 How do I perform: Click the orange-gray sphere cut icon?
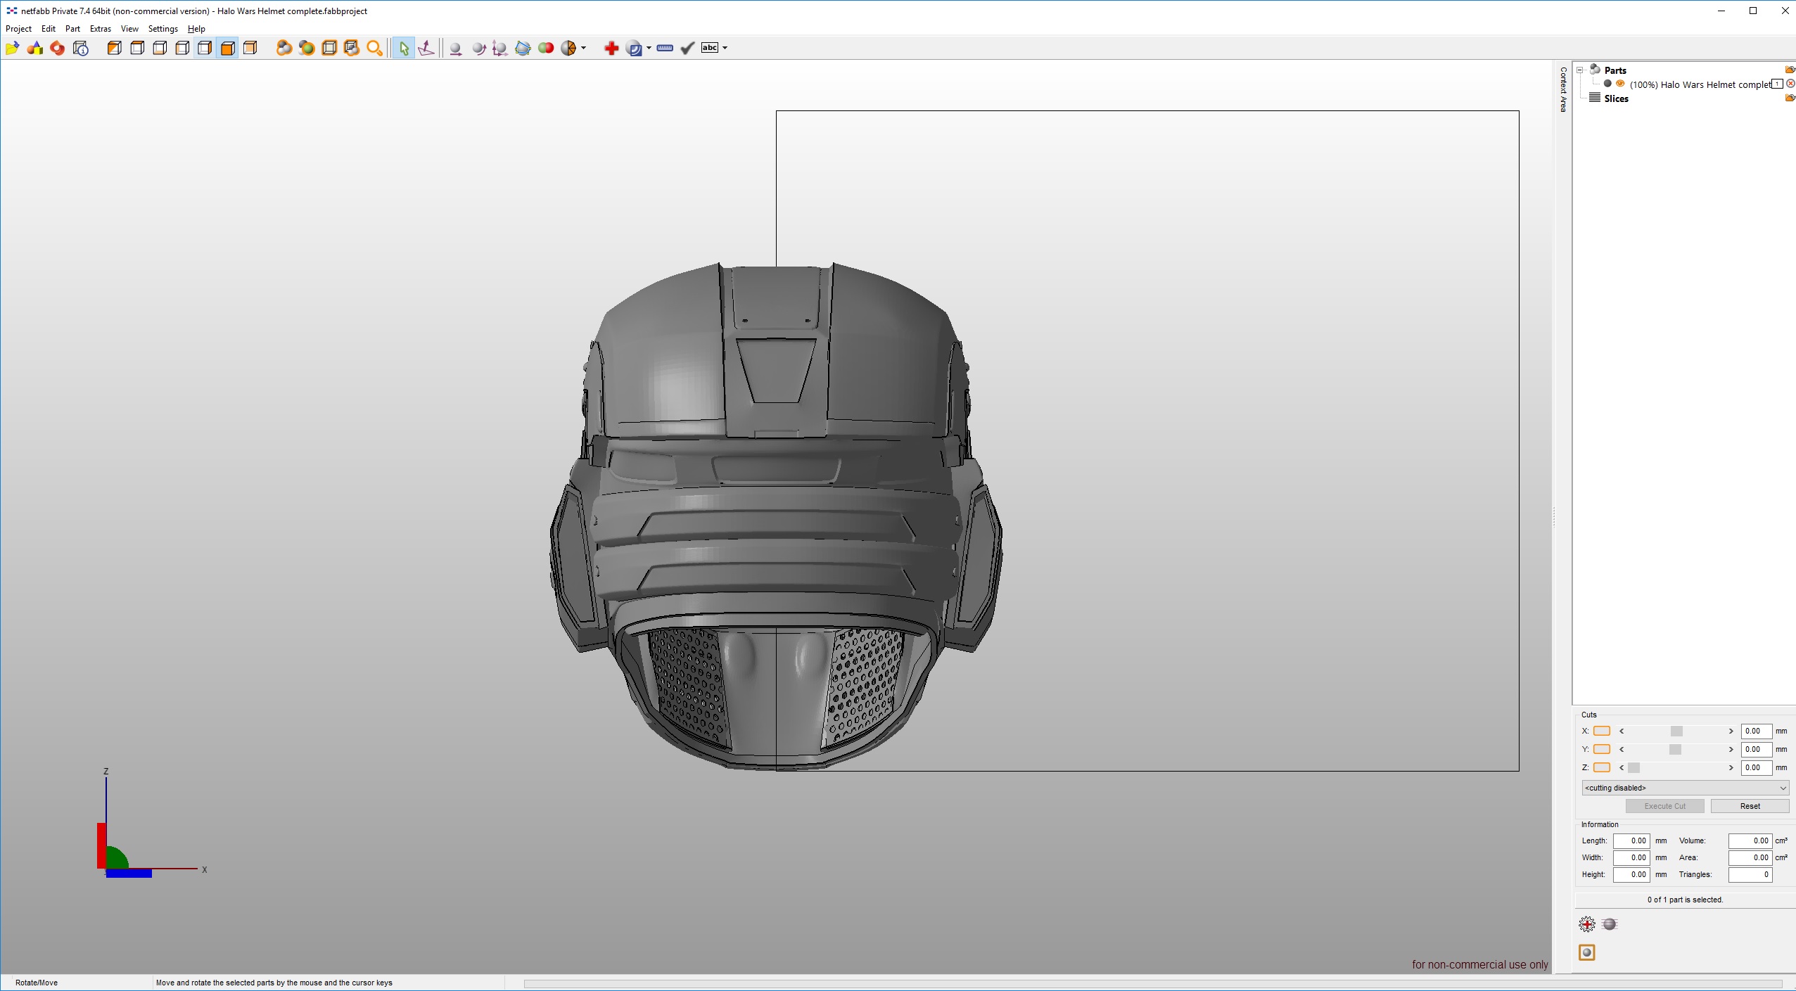pos(568,48)
